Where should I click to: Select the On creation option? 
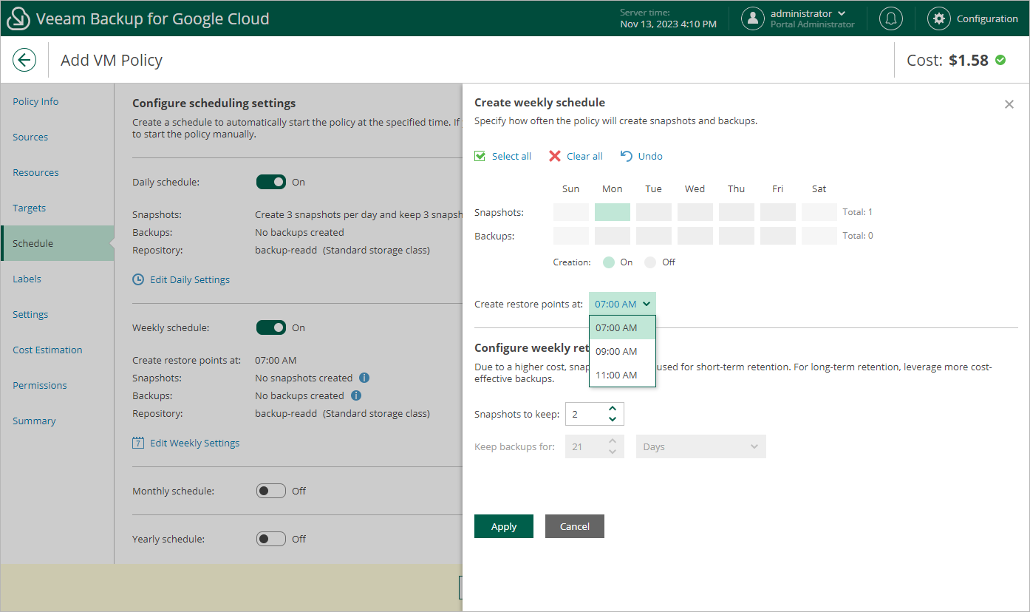(609, 262)
